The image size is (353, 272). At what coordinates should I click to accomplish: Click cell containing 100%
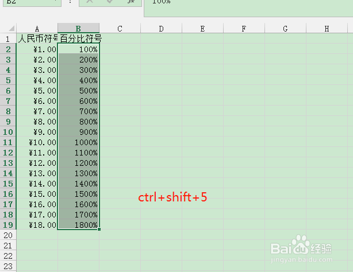point(78,49)
